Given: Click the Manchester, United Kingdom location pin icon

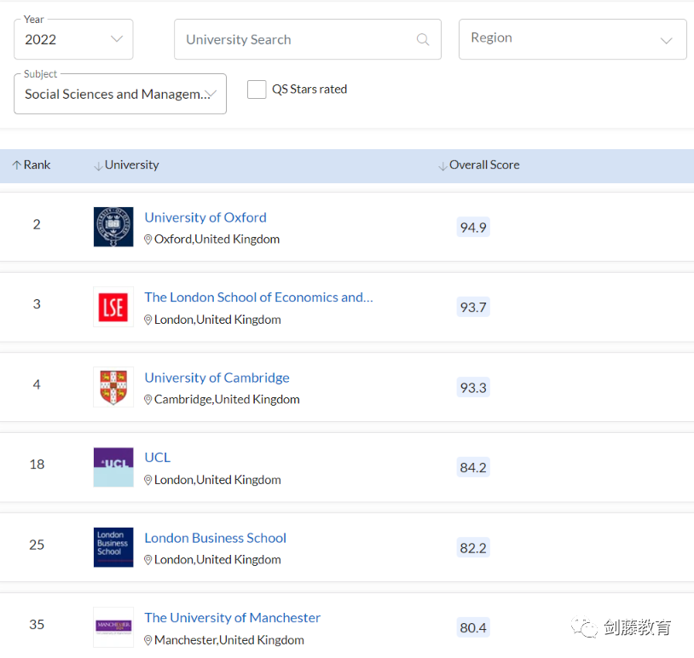Looking at the screenshot, I should click(x=148, y=640).
